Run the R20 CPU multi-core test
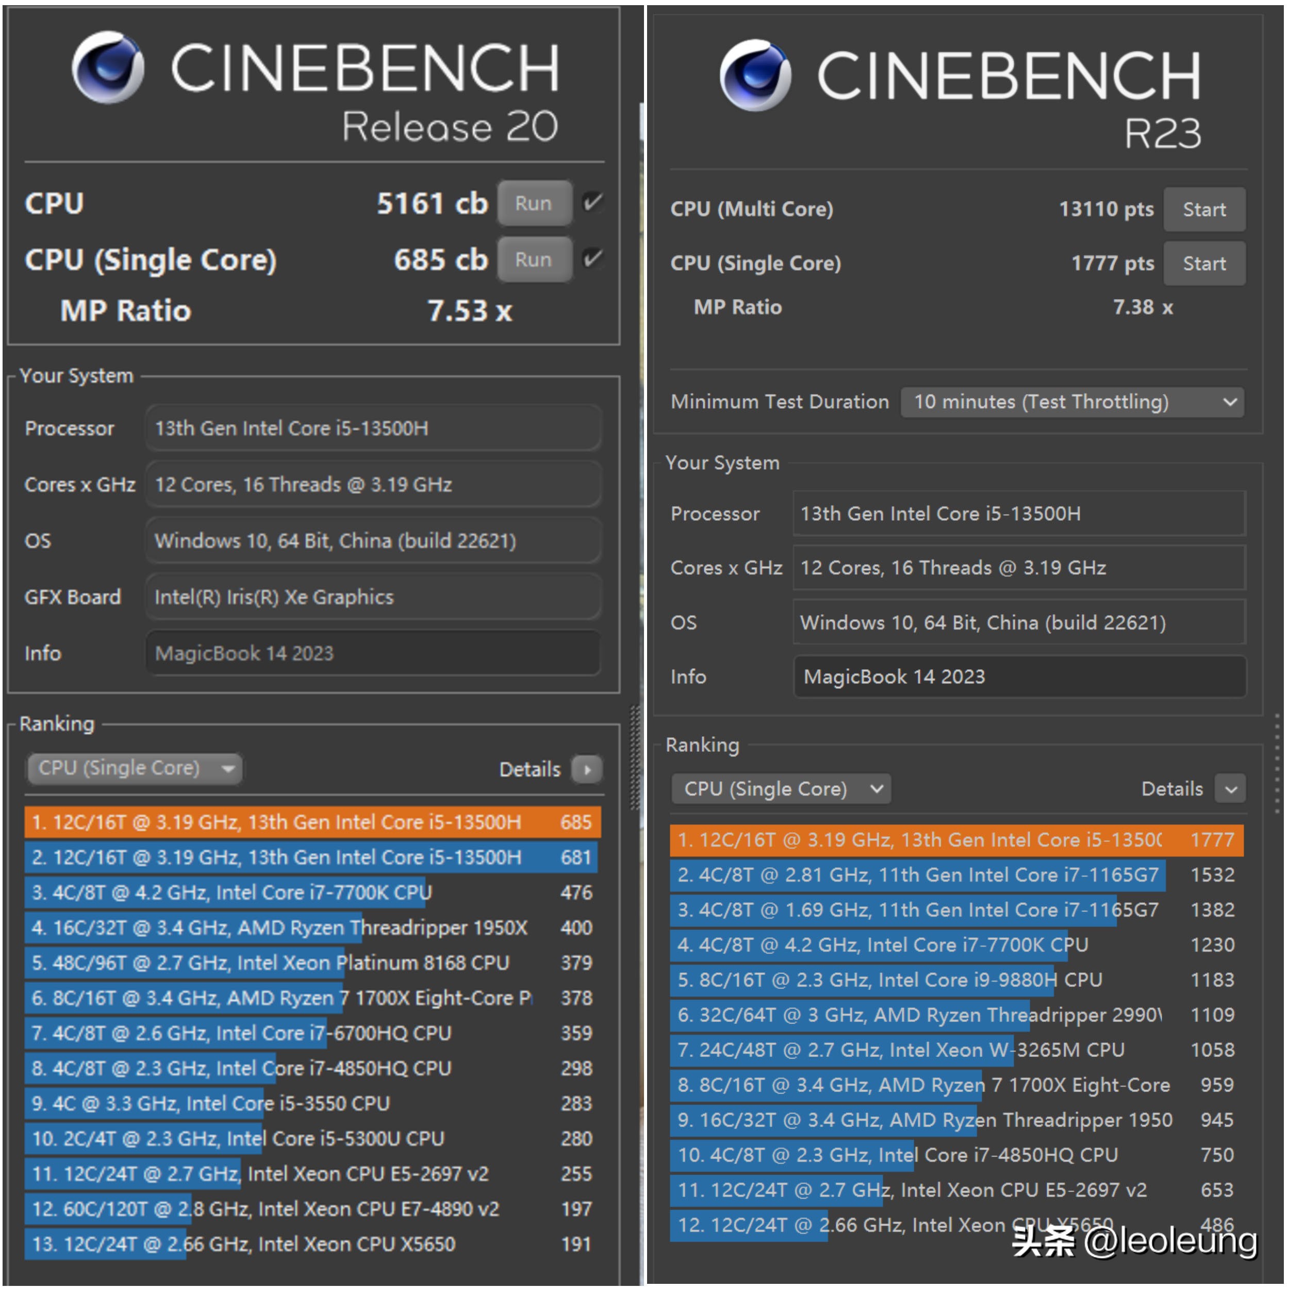Viewport: 1289px width, 1289px height. point(534,203)
